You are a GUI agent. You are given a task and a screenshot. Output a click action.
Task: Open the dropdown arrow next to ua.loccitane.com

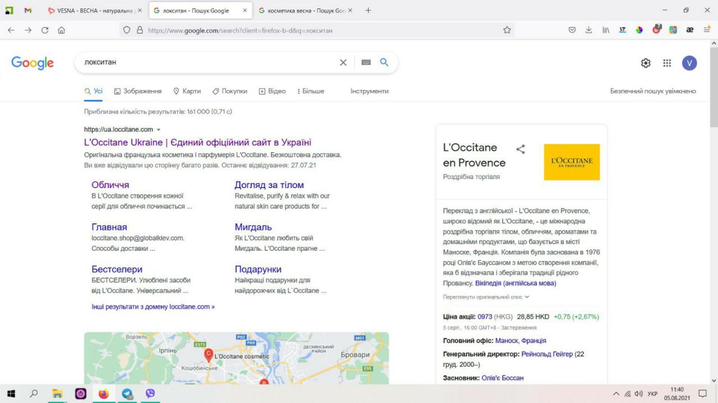coord(159,130)
